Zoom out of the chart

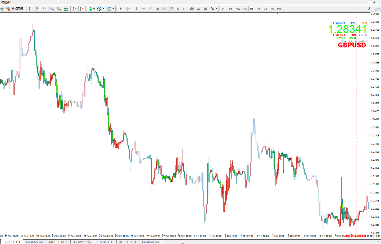tap(59, 8)
